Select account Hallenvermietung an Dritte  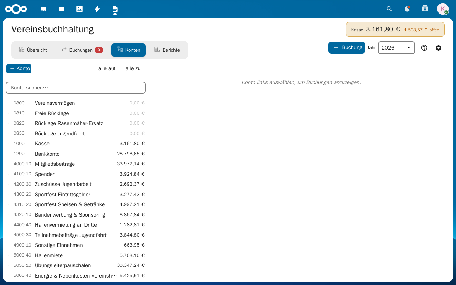click(x=76, y=225)
